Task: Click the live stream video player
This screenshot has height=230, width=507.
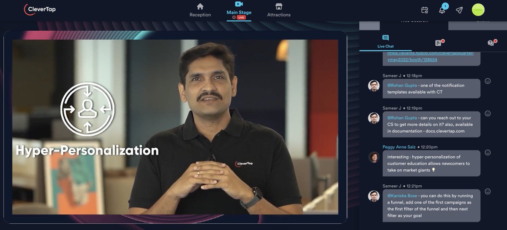Action: click(x=175, y=127)
